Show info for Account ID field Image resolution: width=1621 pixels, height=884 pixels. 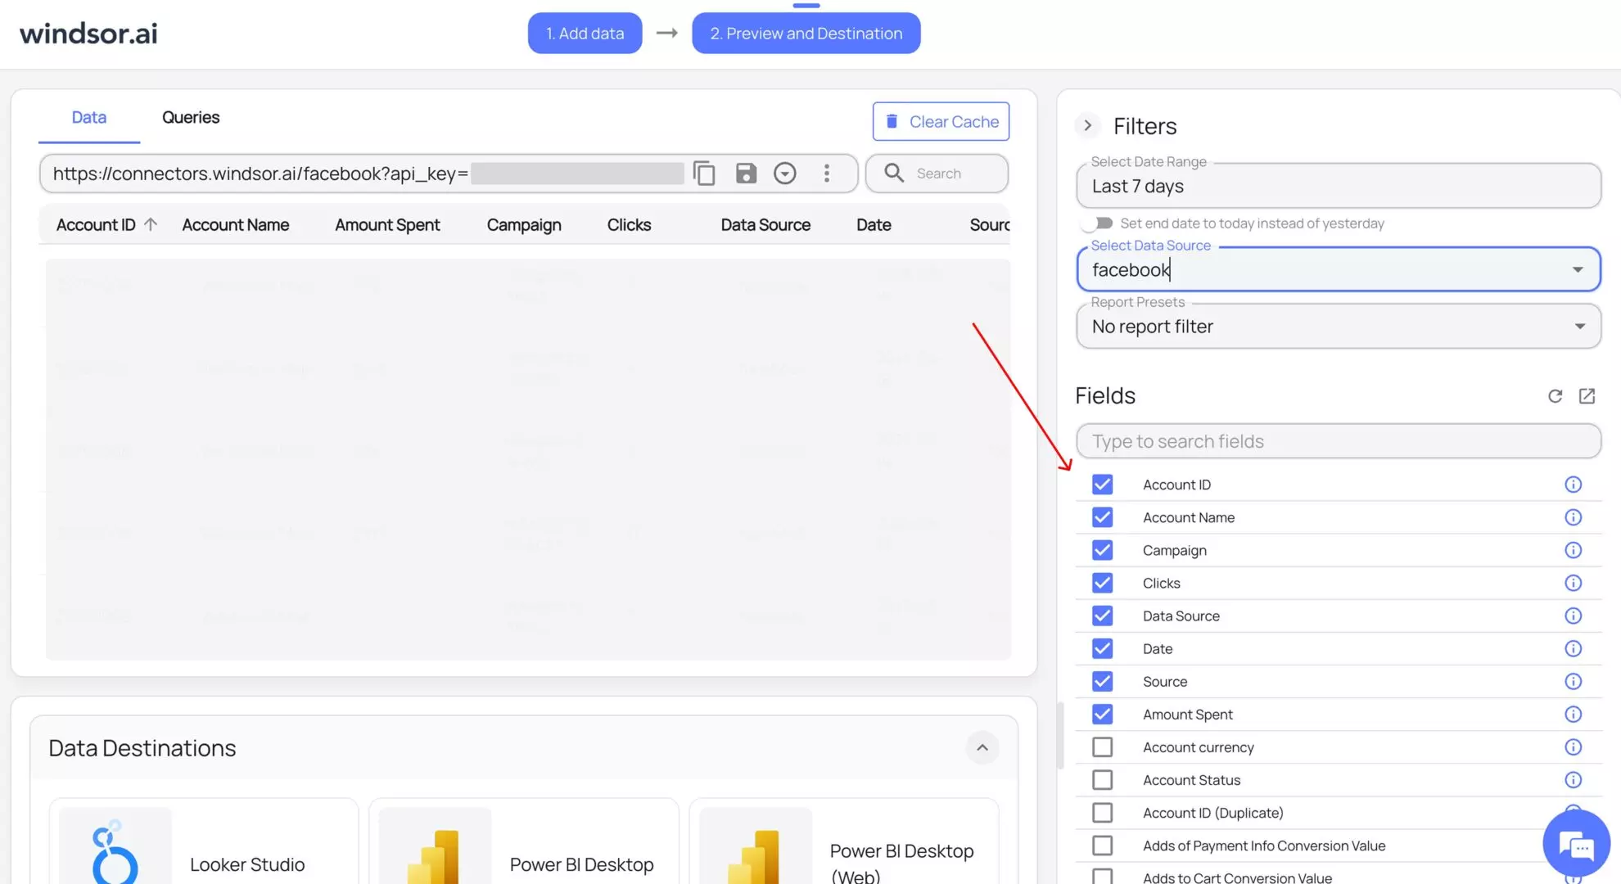coord(1573,485)
